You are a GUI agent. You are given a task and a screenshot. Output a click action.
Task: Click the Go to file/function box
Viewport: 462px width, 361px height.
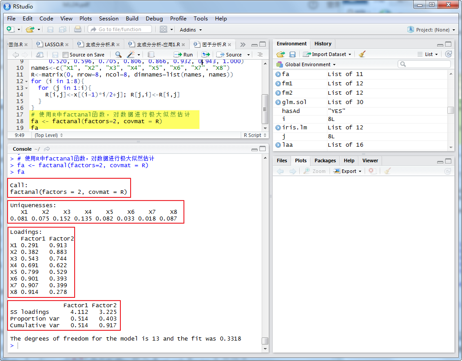(119, 29)
